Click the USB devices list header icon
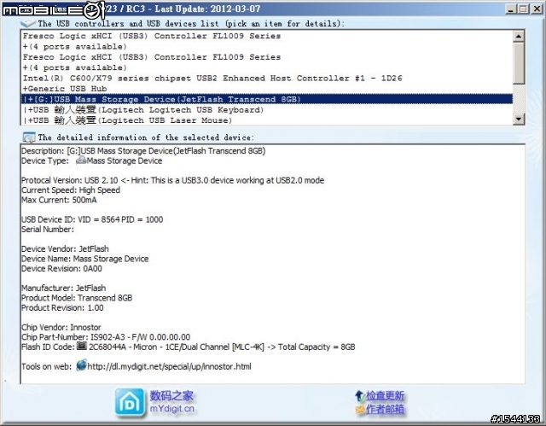 (x=28, y=23)
